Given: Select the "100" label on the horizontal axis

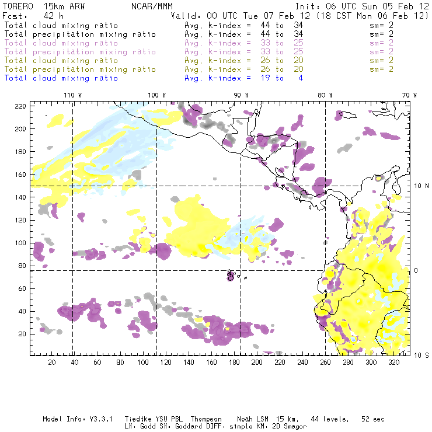Looking at the screenshot, I should click(x=143, y=363).
